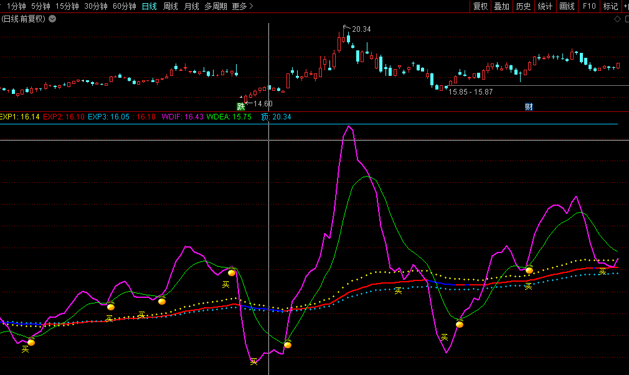This screenshot has height=375, width=629.
Task: Switch to the 周线 weekly tab
Action: coord(170,6)
